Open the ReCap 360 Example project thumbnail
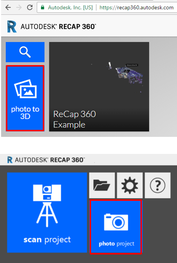The image size is (177, 263). pos(99,87)
